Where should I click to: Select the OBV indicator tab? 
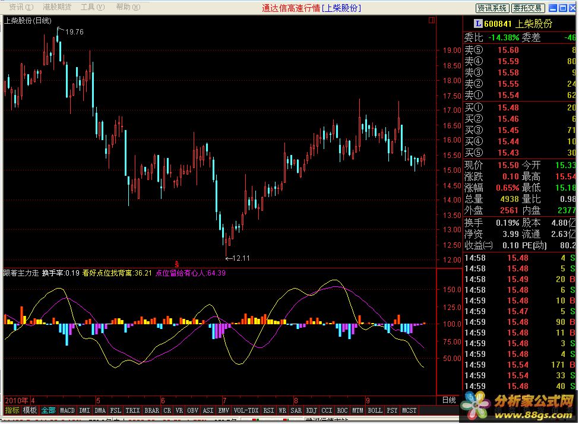(x=193, y=410)
